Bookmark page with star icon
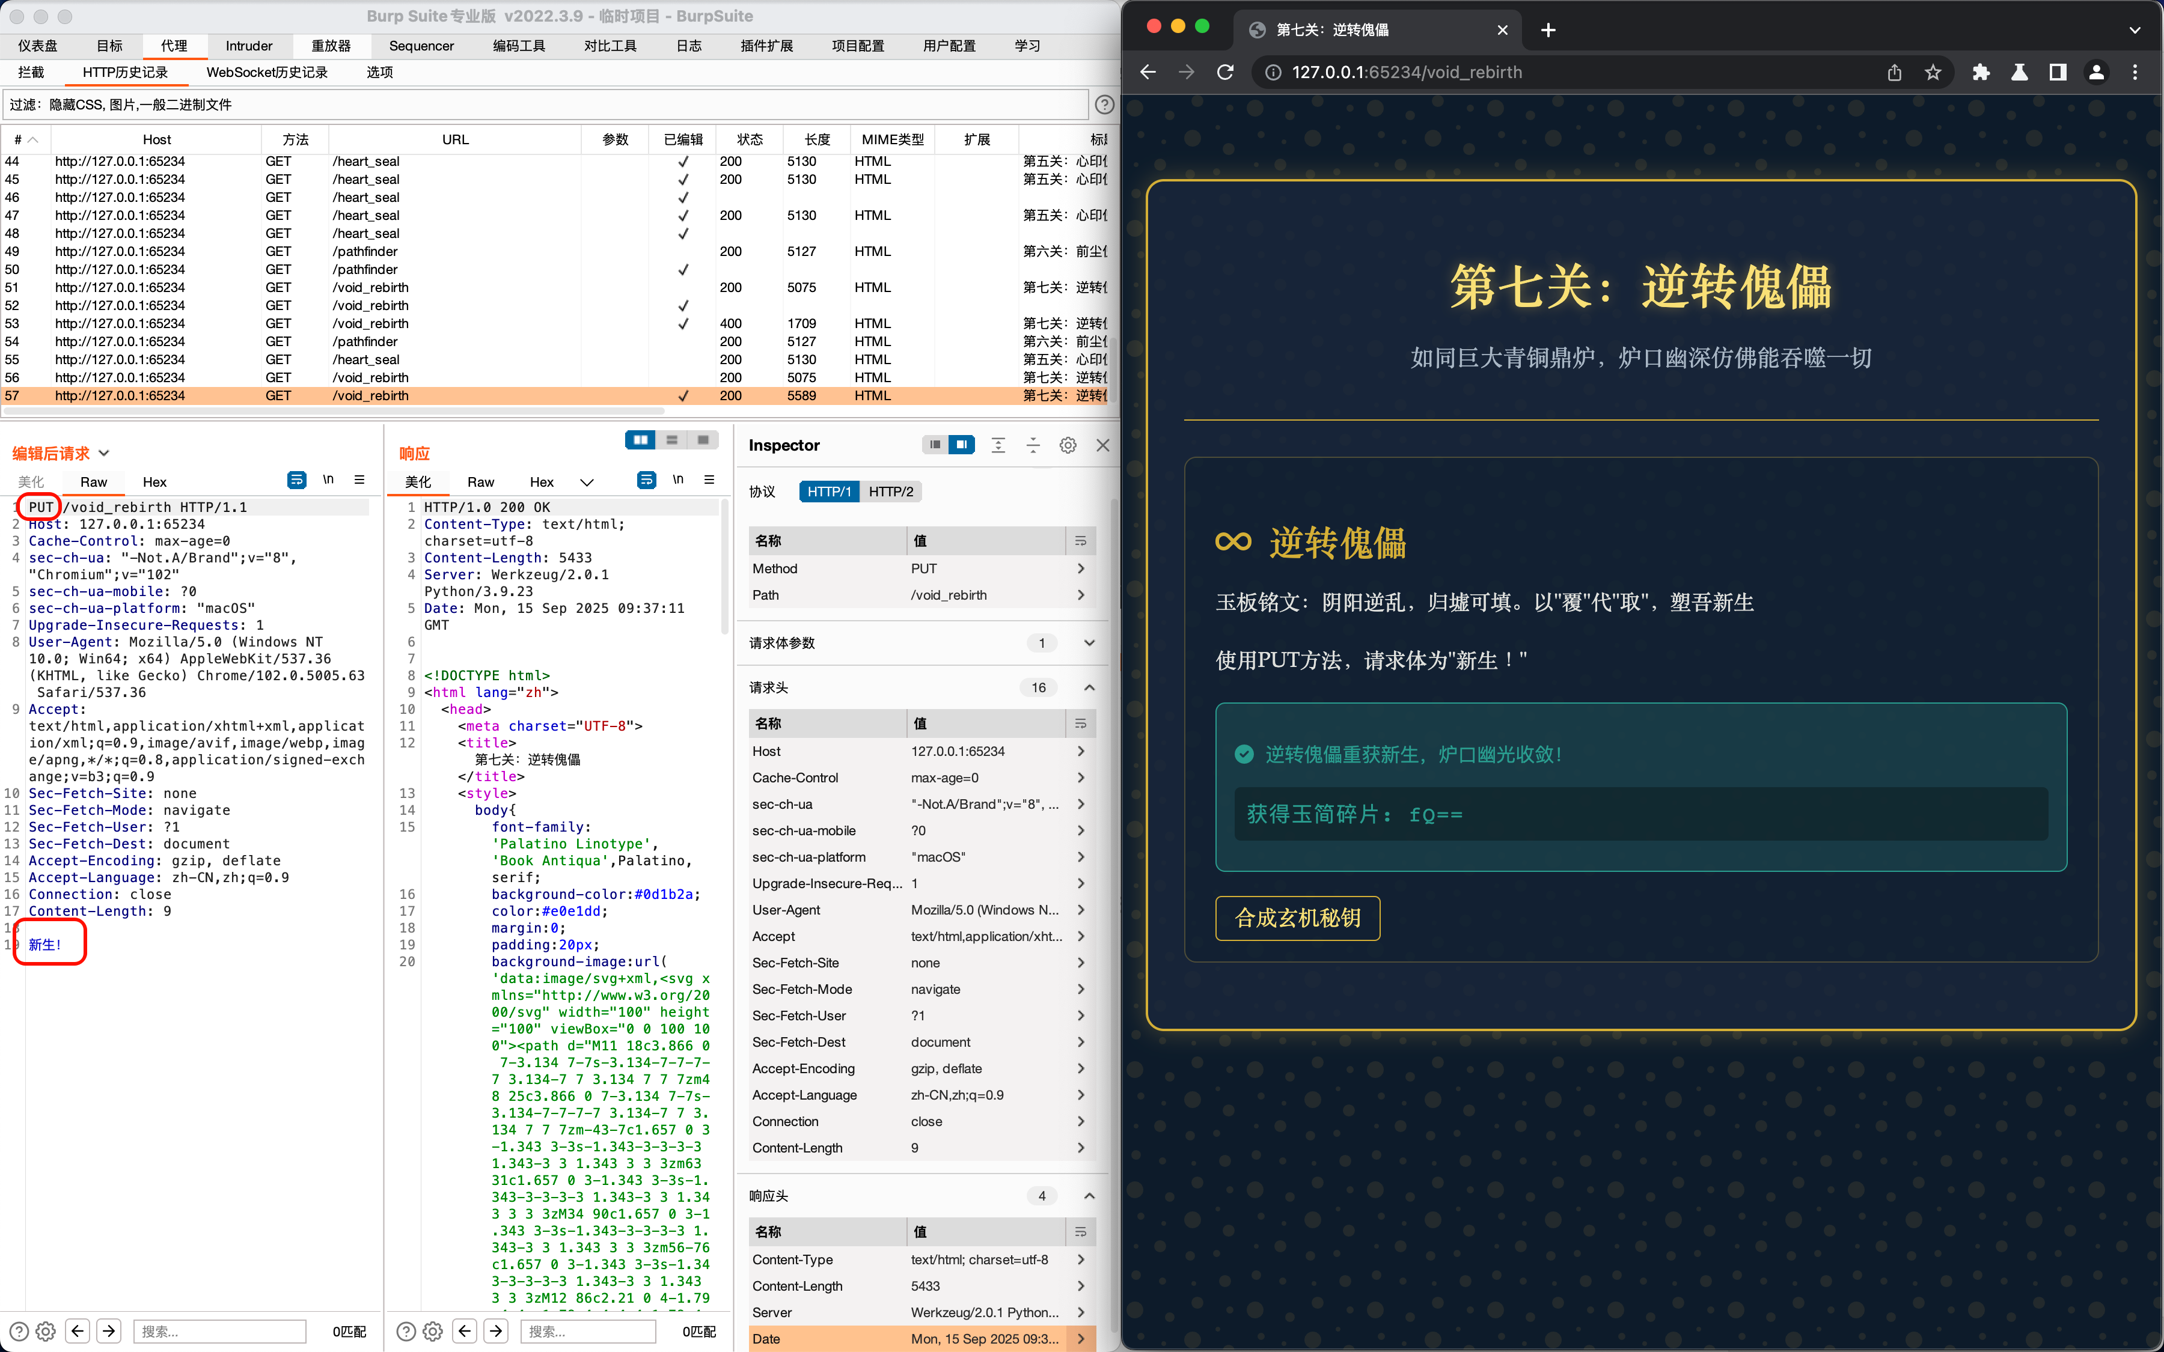2164x1352 pixels. tap(1933, 73)
